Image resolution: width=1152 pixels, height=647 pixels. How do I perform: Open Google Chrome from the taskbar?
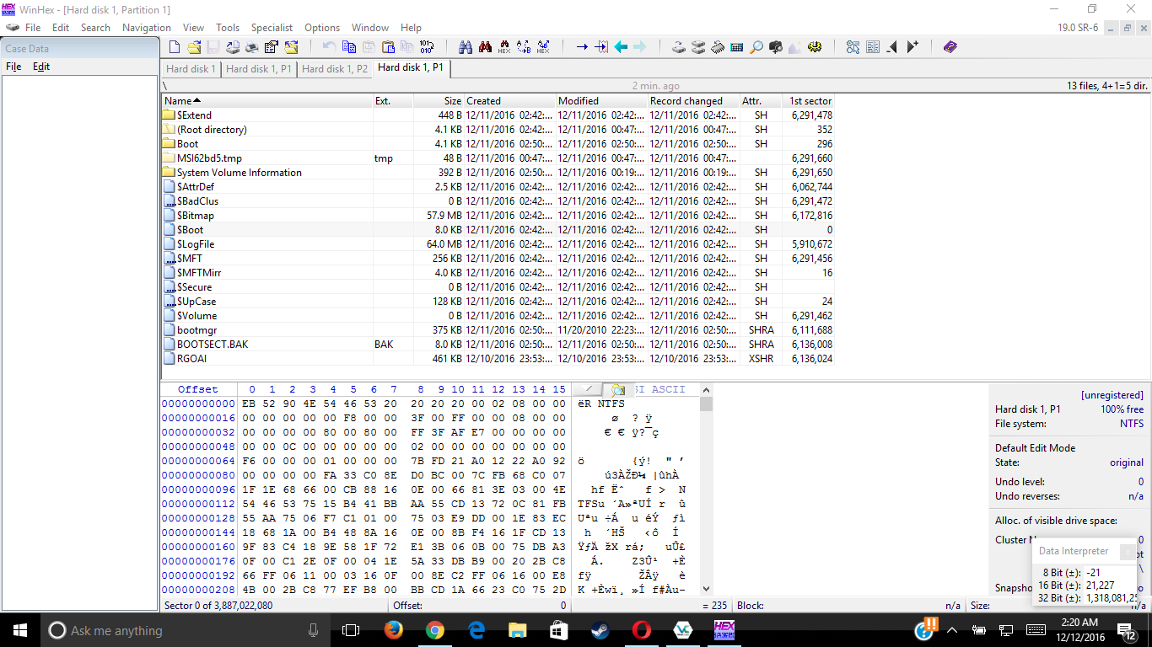tap(434, 630)
